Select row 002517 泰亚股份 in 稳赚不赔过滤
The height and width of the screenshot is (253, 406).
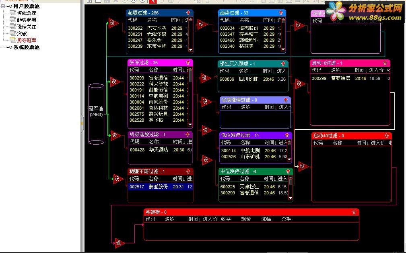(x=160, y=187)
